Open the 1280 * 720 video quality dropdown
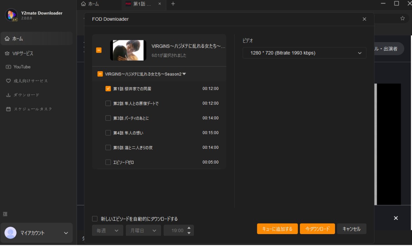 coord(304,52)
